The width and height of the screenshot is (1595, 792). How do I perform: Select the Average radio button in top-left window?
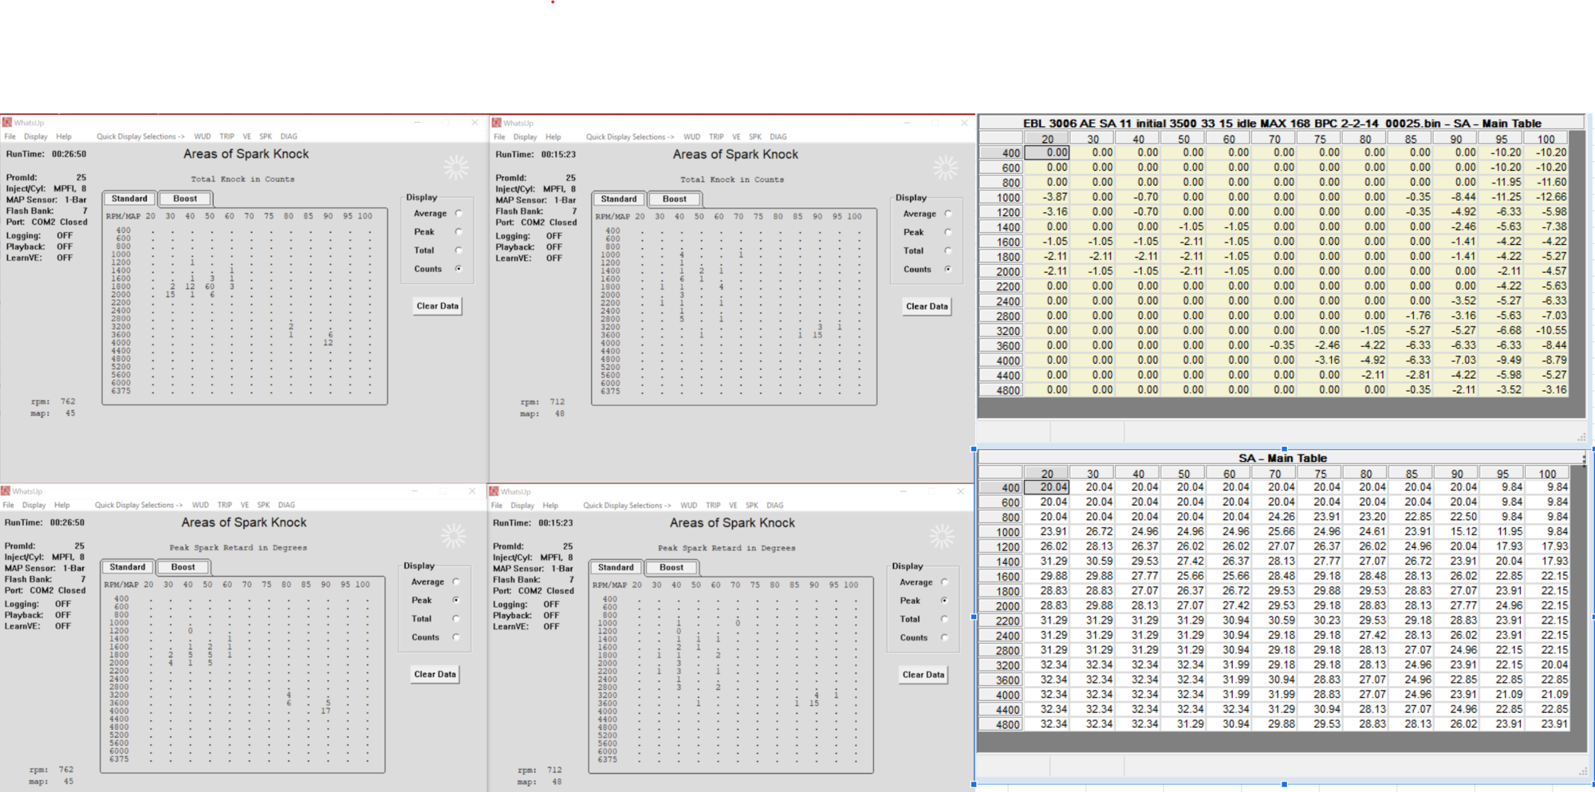459,214
